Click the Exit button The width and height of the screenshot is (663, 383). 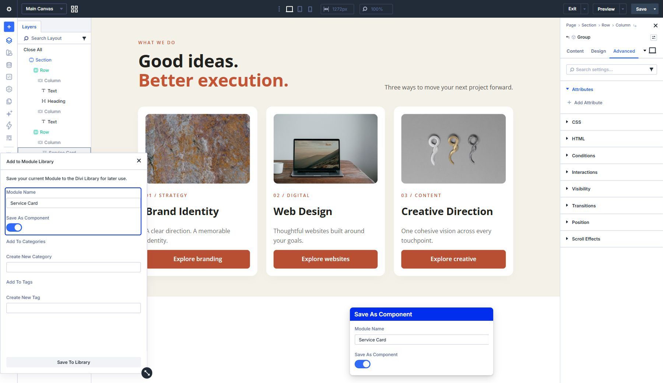(572, 9)
